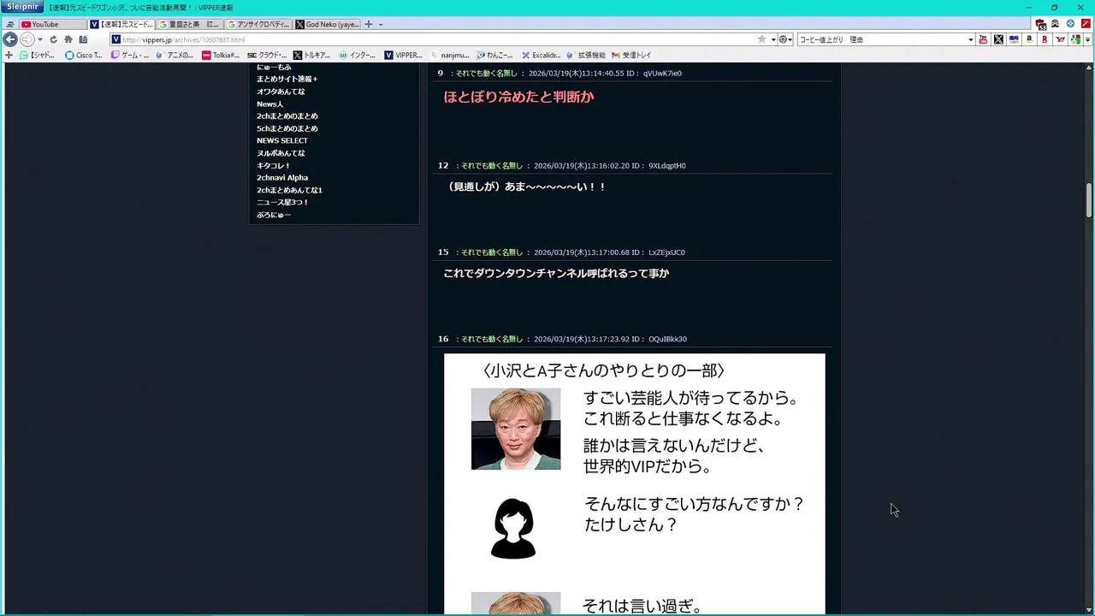
Task: Open the インター... bookmark
Action: pyautogui.click(x=358, y=55)
